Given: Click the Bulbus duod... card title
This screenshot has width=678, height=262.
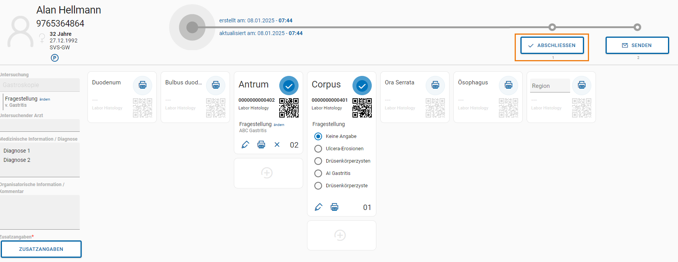Looking at the screenshot, I should (x=183, y=82).
